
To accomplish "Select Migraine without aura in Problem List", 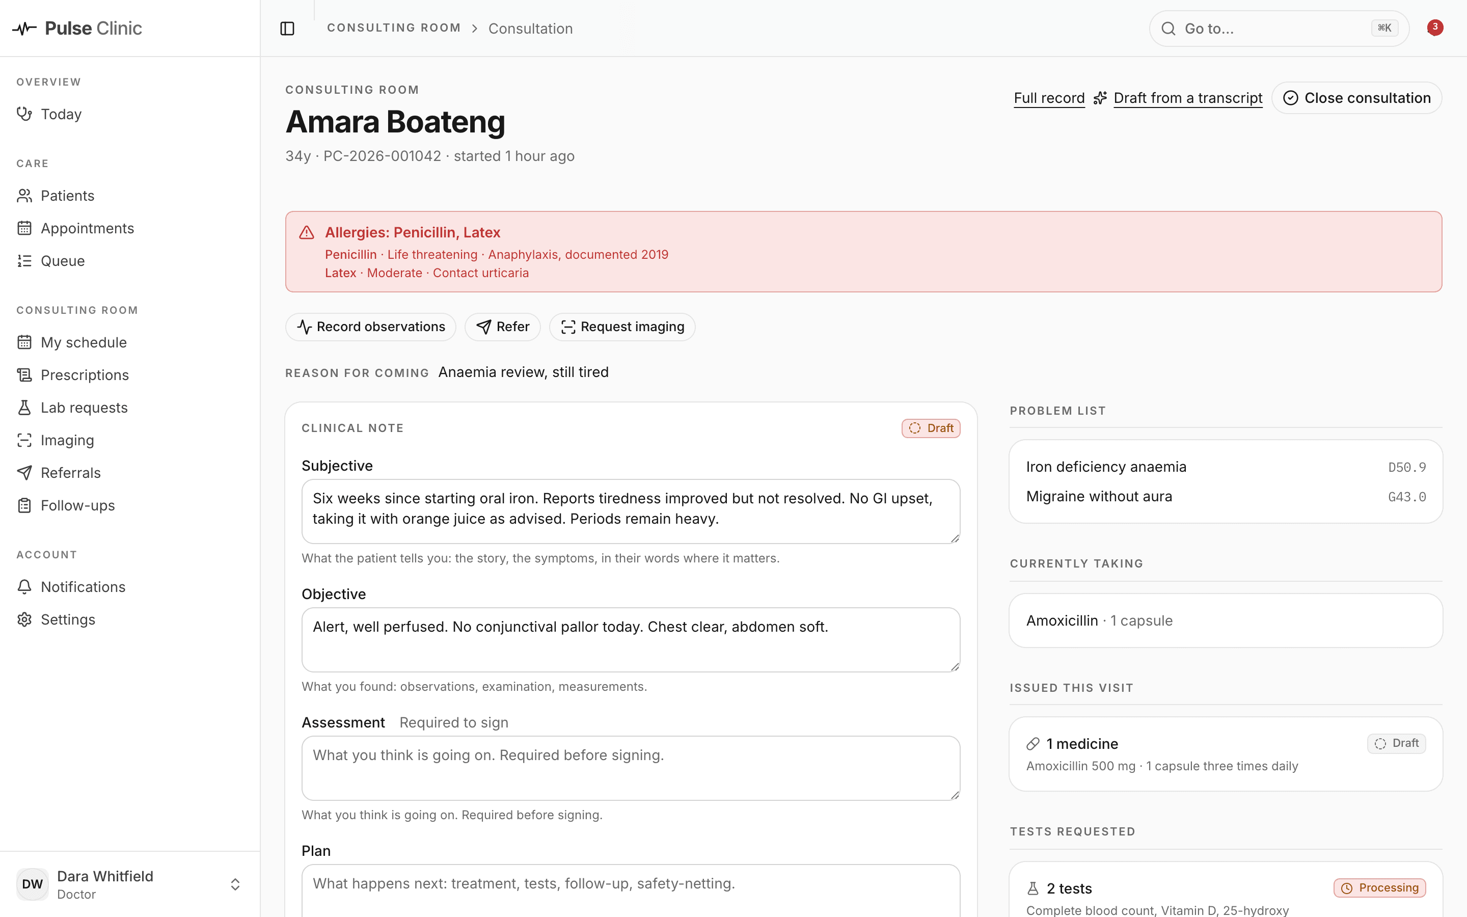I will (x=1225, y=497).
